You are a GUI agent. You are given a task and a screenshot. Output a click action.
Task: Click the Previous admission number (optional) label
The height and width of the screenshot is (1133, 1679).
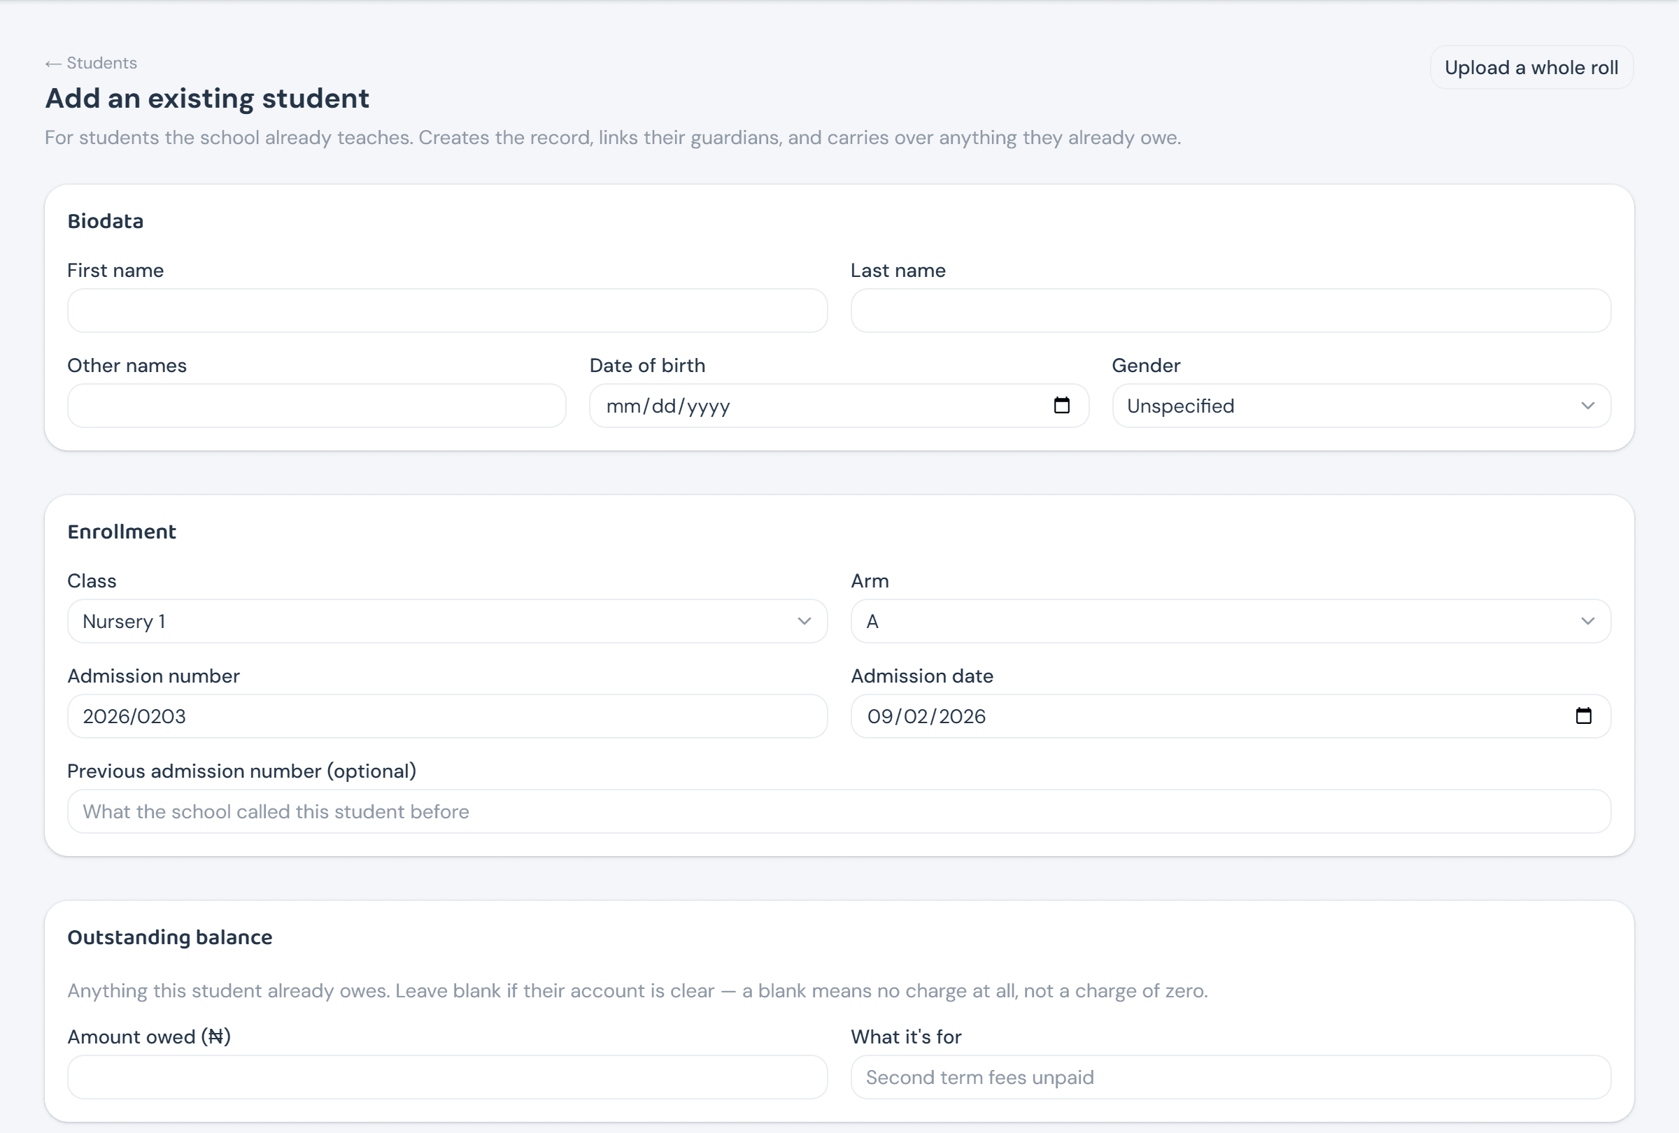pyautogui.click(x=242, y=771)
